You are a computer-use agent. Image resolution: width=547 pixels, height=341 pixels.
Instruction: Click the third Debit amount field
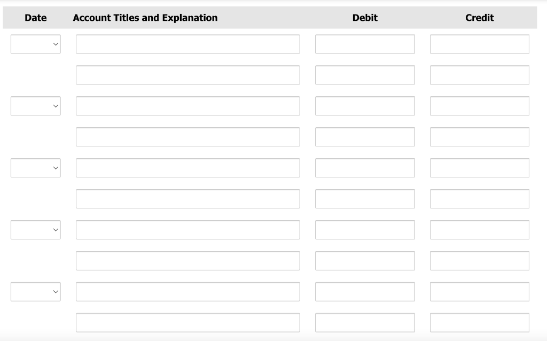click(365, 106)
